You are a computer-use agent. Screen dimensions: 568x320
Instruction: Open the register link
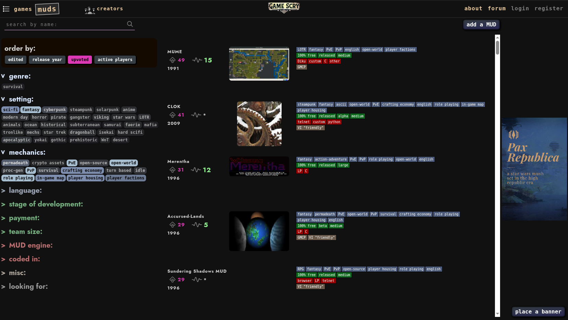coord(548,8)
